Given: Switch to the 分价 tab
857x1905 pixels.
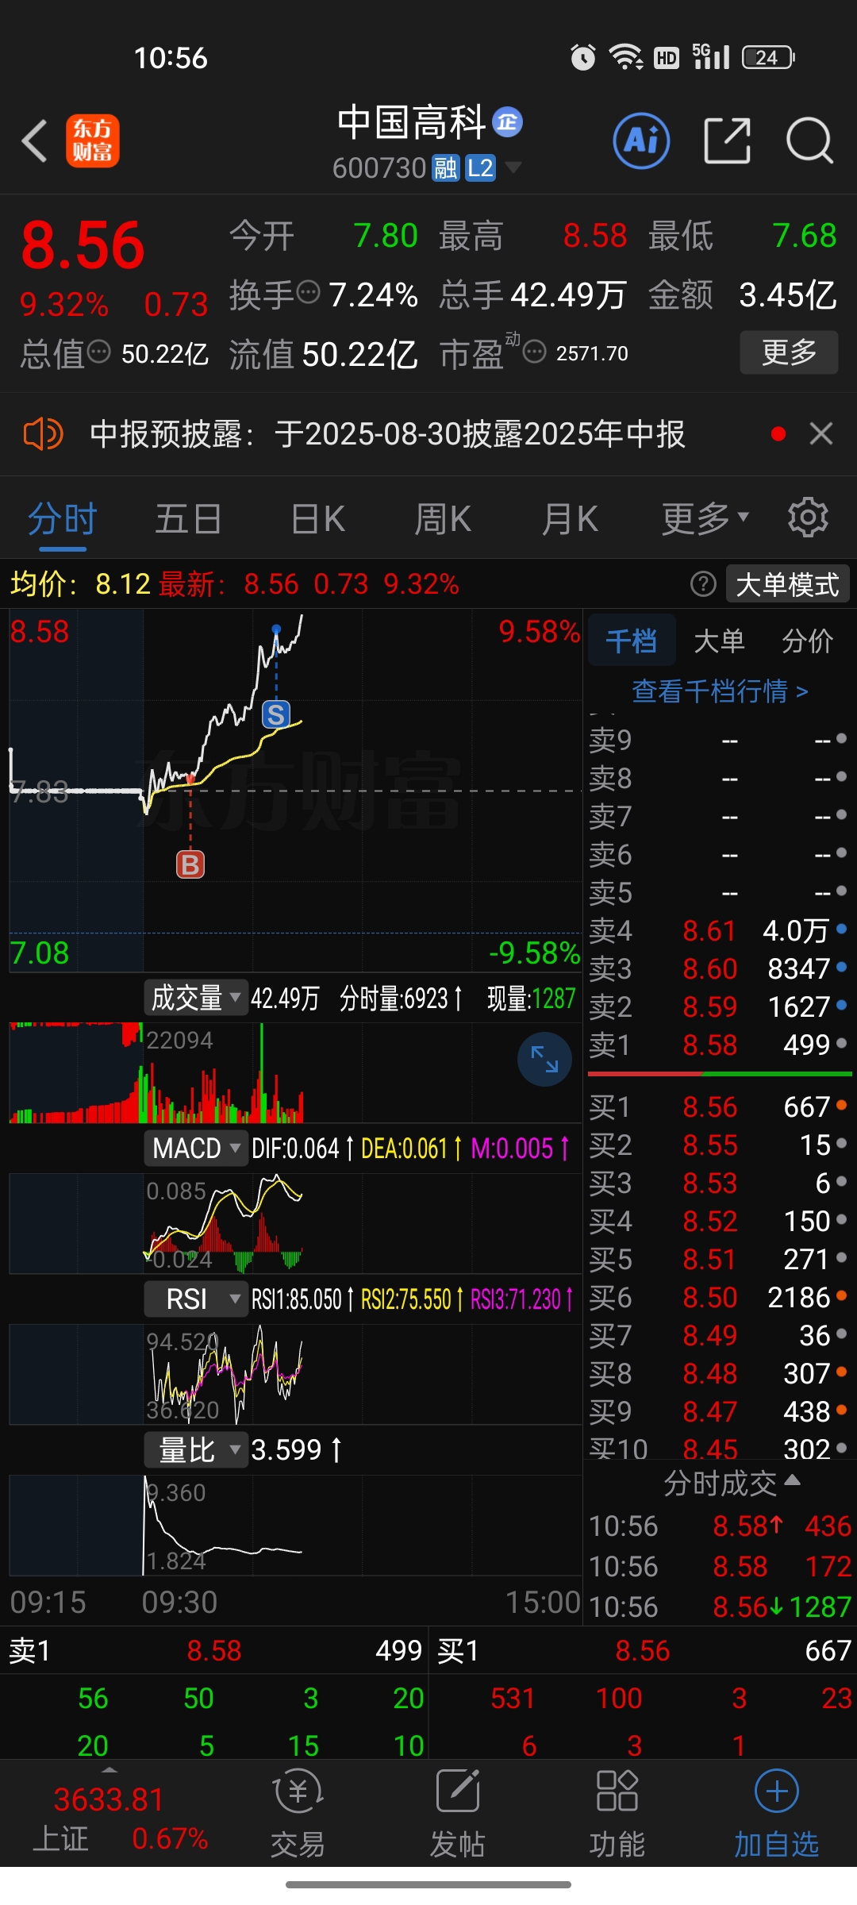Looking at the screenshot, I should click(x=808, y=640).
